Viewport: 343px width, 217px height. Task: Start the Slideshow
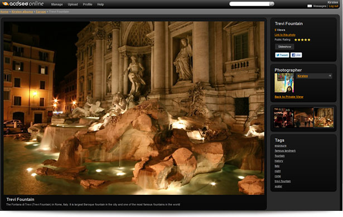point(284,47)
